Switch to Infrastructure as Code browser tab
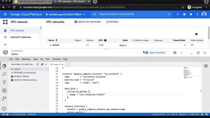210x118 pixels. (x=32, y=2)
